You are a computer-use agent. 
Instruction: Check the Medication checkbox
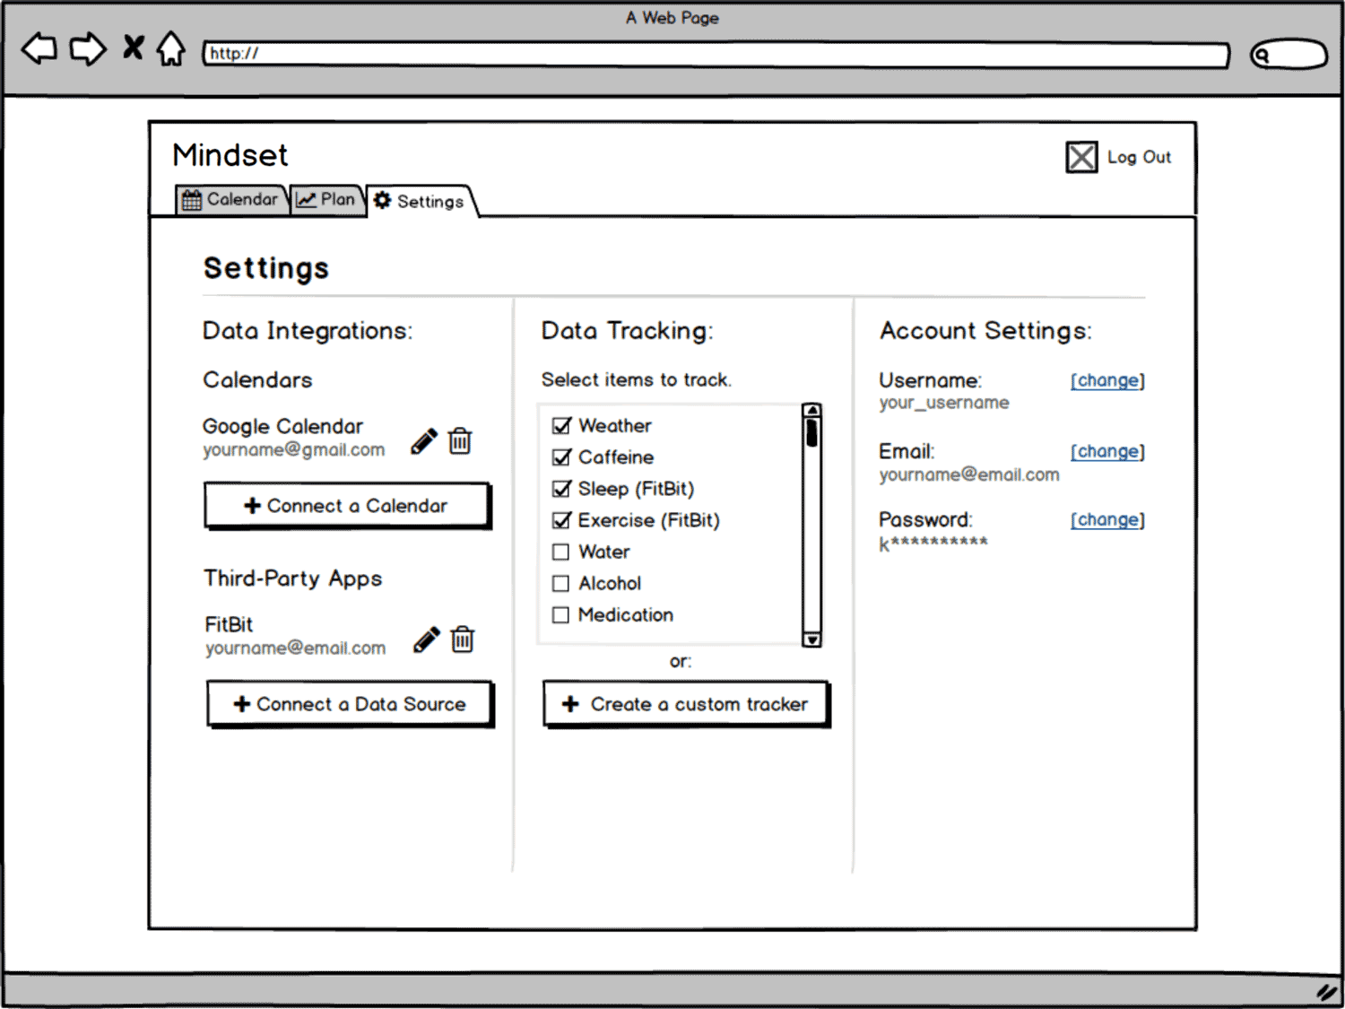pos(560,614)
